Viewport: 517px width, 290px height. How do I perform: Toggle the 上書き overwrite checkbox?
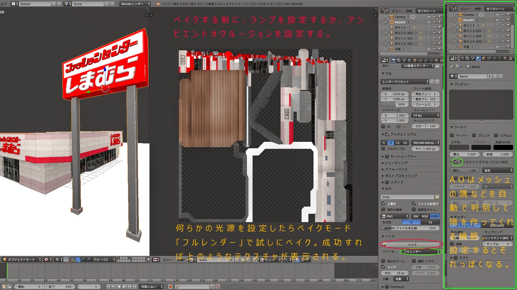pos(383,203)
